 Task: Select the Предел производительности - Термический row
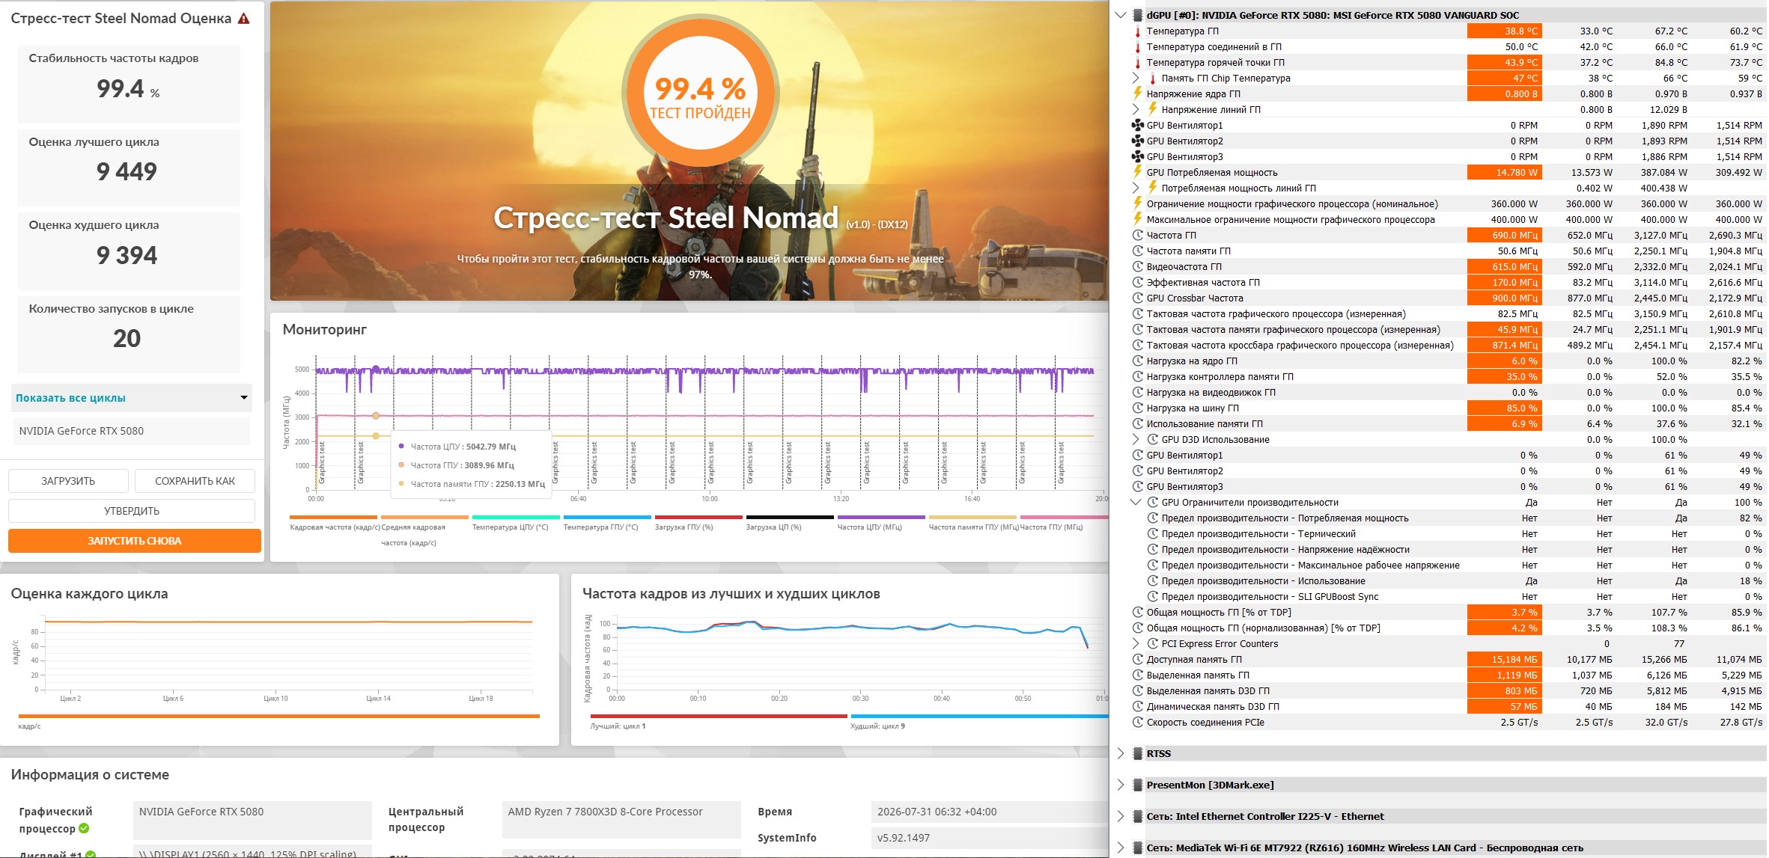point(1448,534)
